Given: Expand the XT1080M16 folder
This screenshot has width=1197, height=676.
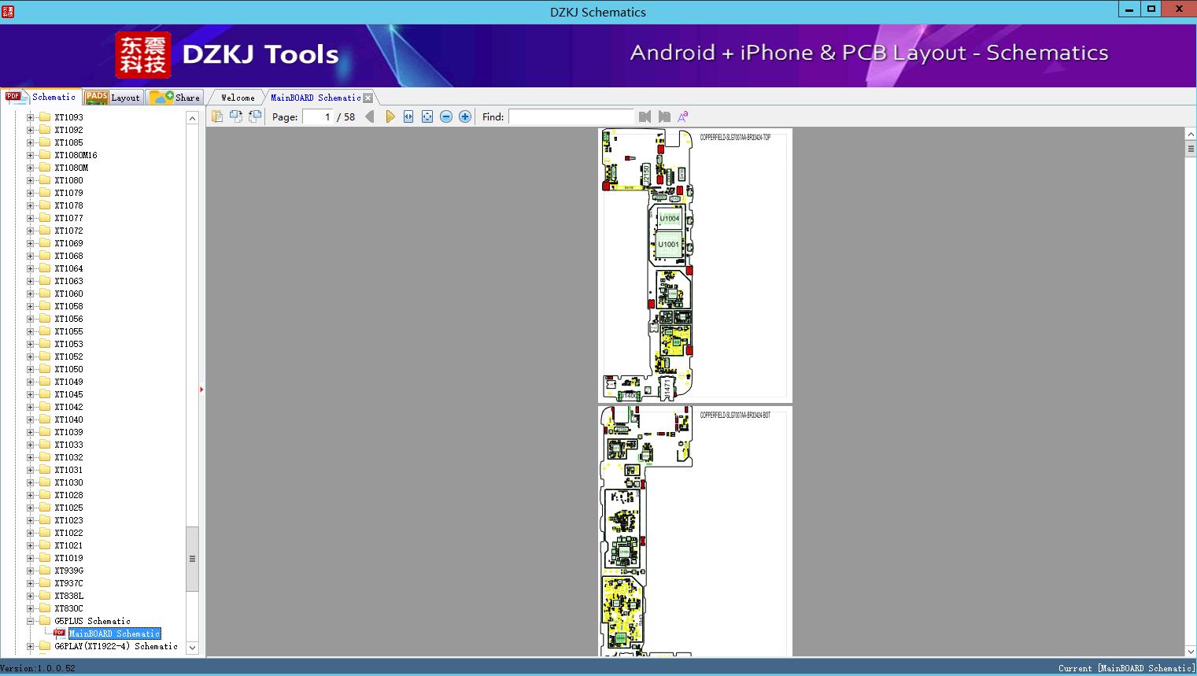Looking at the screenshot, I should point(31,155).
